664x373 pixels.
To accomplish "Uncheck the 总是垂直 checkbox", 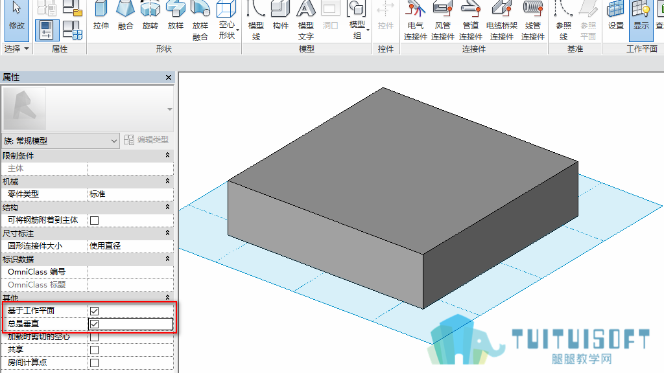I will click(95, 324).
